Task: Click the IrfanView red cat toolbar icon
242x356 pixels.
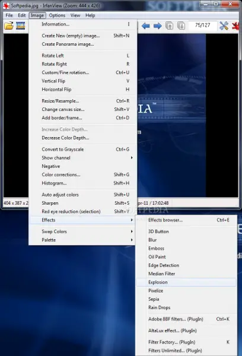Action: pos(236,26)
